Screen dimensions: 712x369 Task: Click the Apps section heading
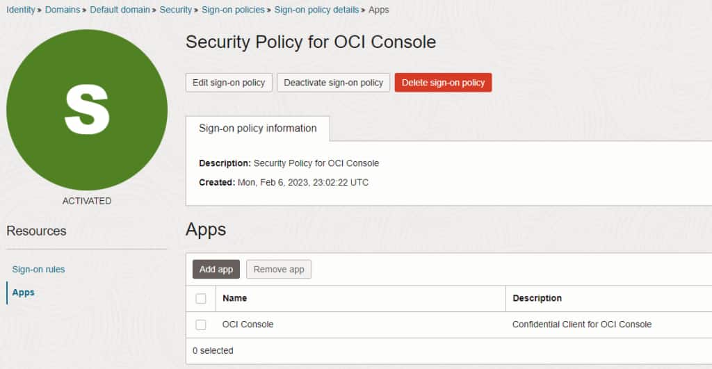[206, 229]
